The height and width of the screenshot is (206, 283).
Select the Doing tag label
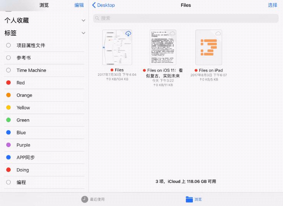22,170
